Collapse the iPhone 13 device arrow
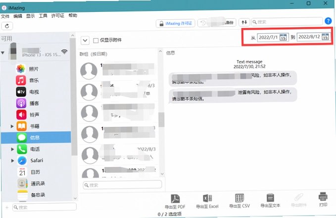 (2, 53)
